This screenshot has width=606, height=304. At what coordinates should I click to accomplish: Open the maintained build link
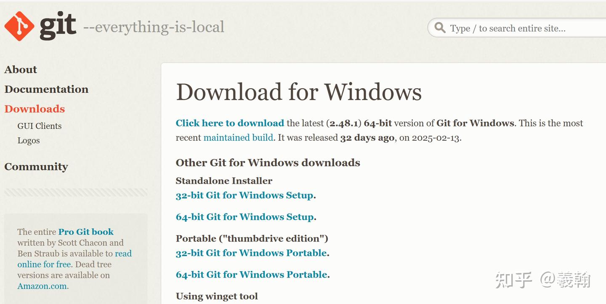[x=238, y=137]
